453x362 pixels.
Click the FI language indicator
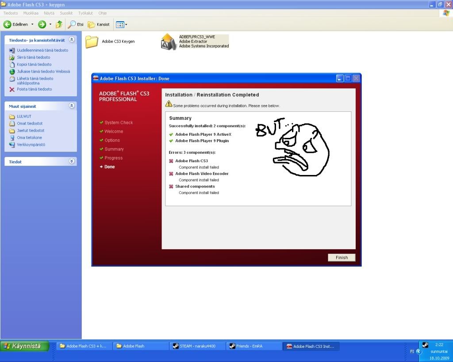(412, 351)
